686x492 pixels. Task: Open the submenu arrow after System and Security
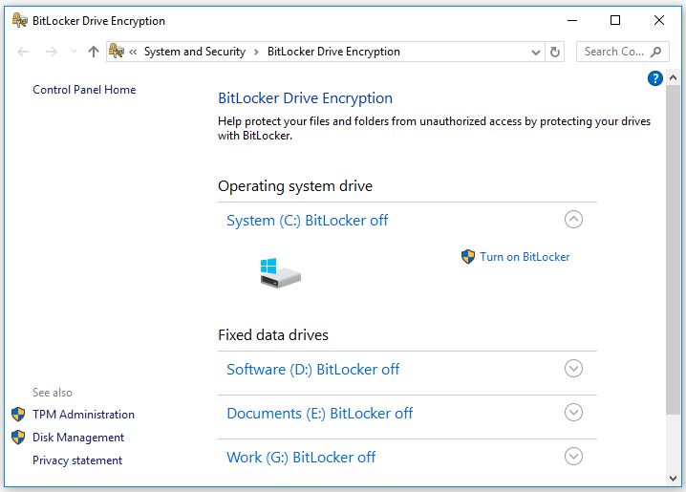pos(256,52)
